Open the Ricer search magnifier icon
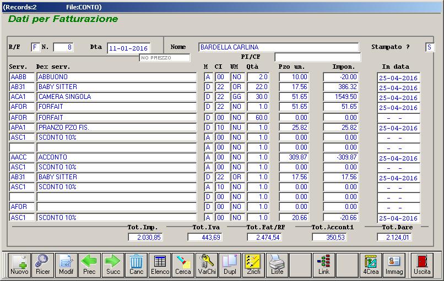Image resolution: width=444 pixels, height=281 pixels. (42, 265)
